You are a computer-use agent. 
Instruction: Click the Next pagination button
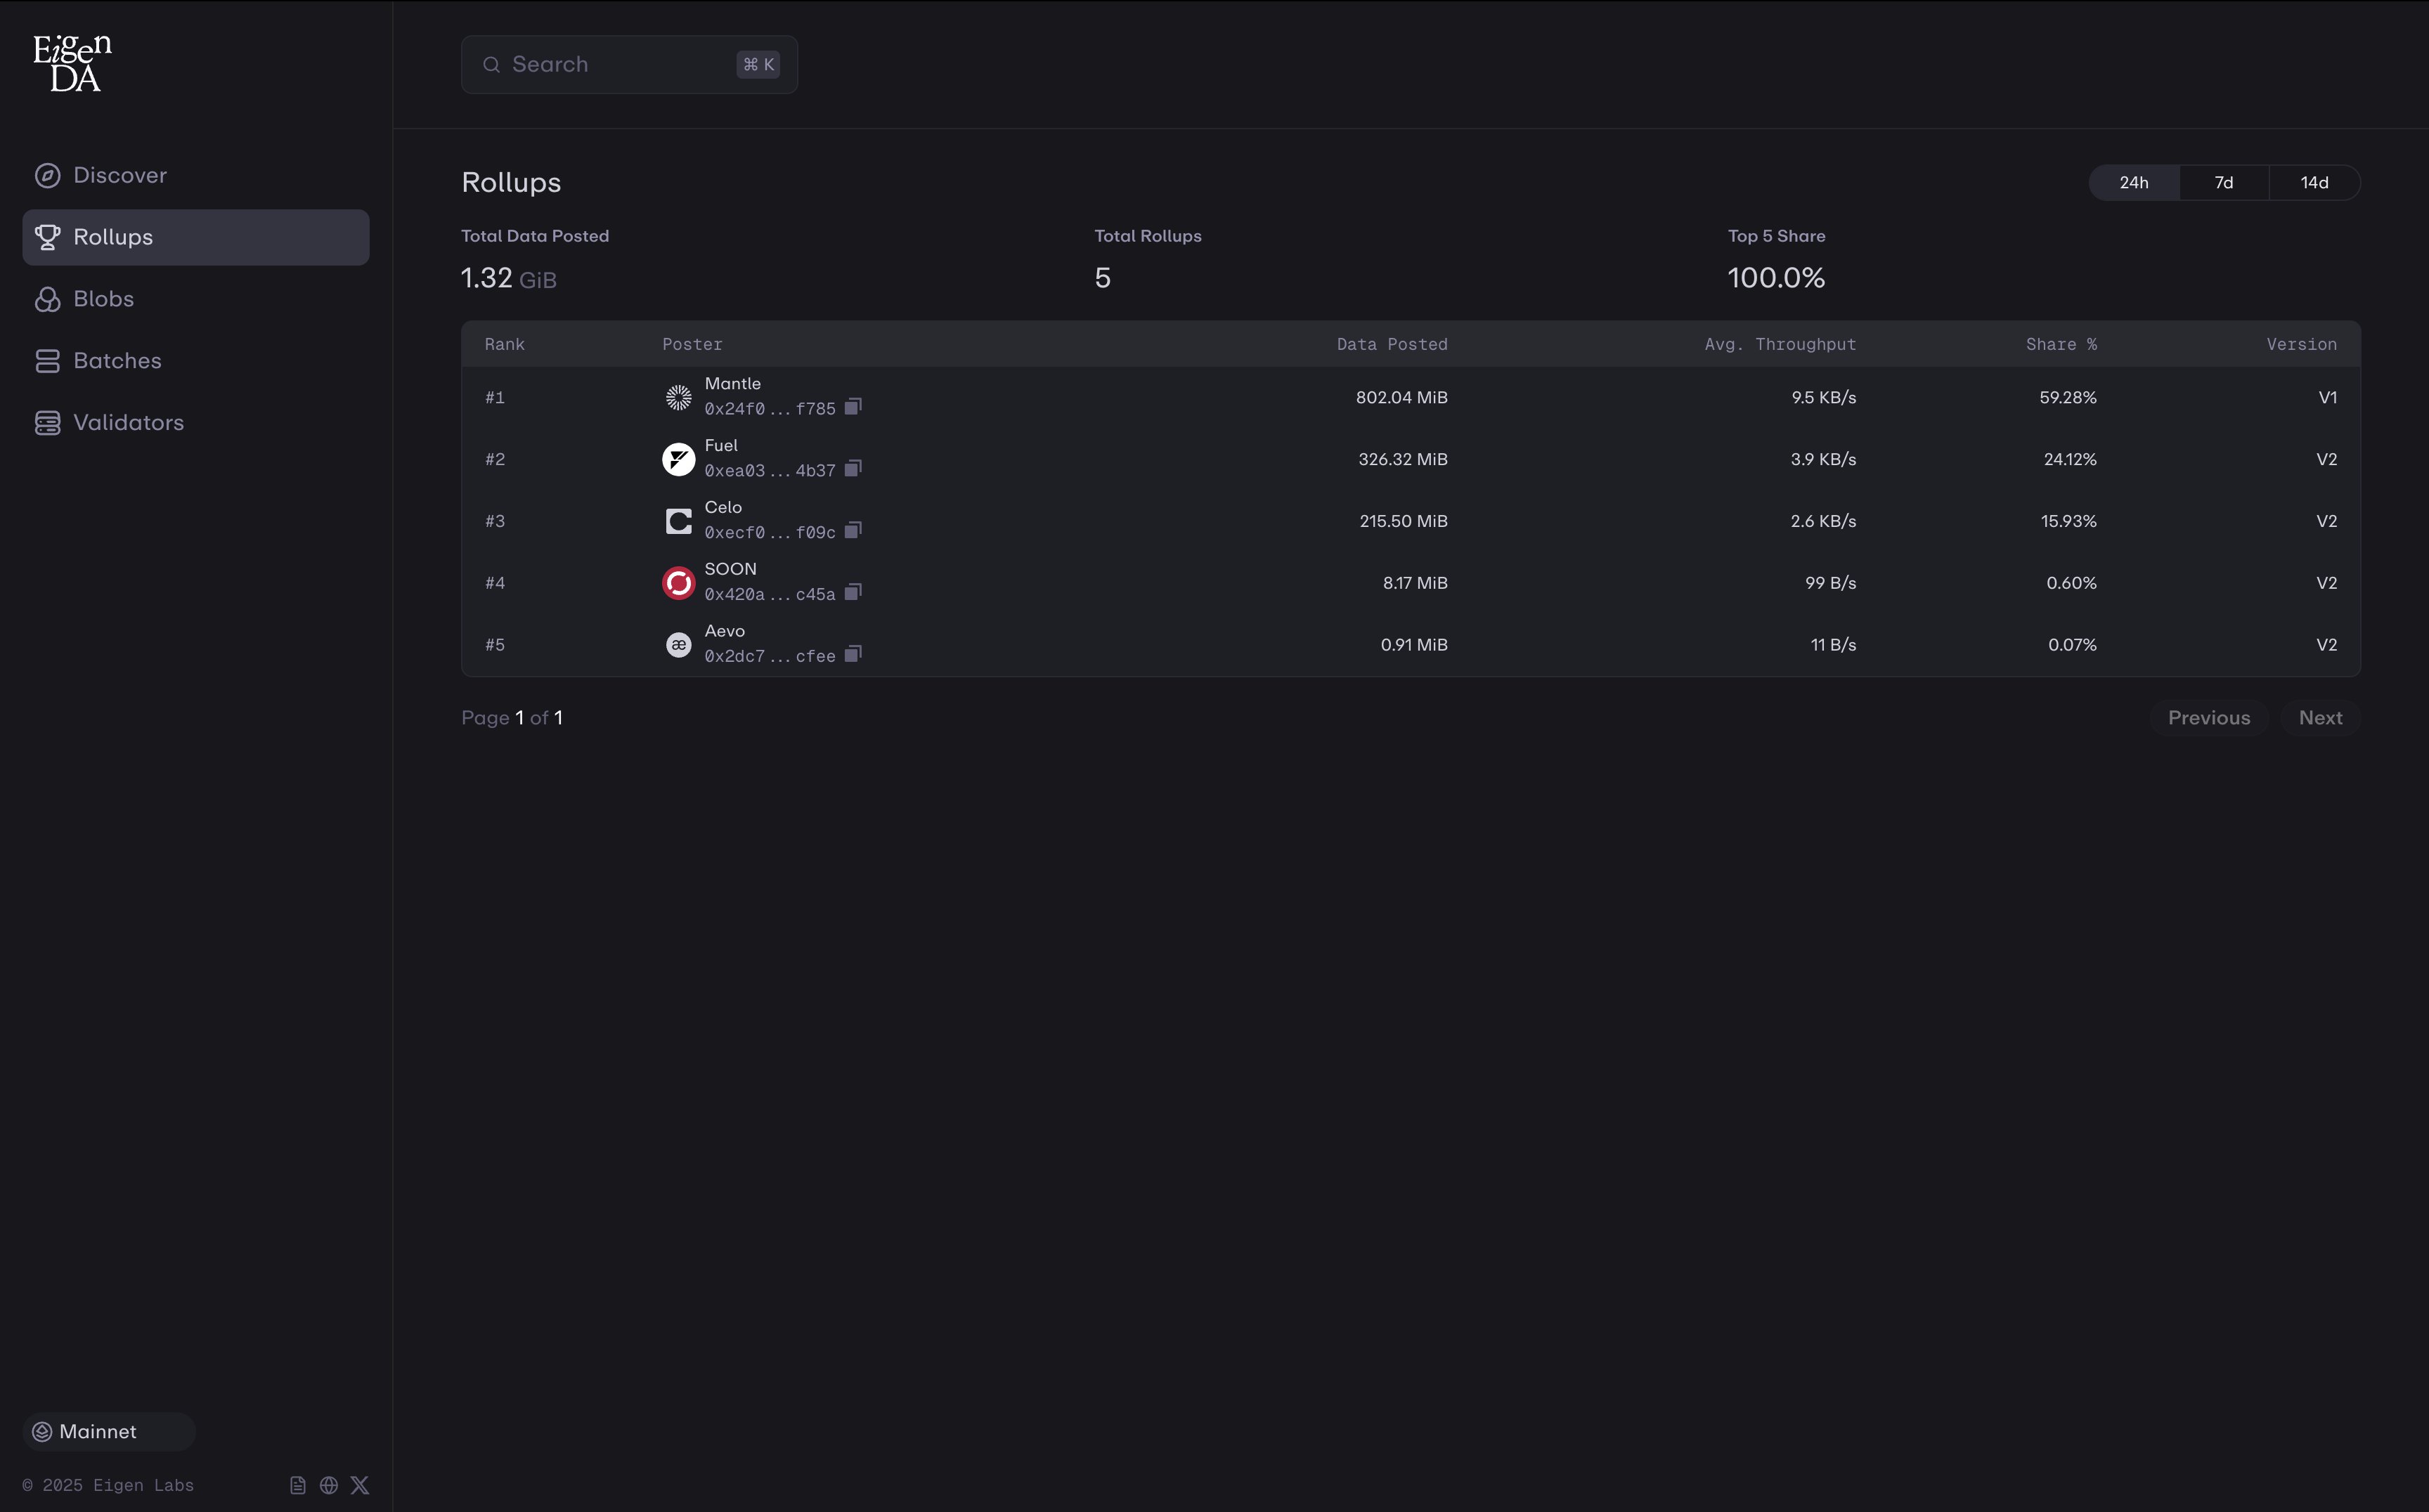click(x=2321, y=717)
